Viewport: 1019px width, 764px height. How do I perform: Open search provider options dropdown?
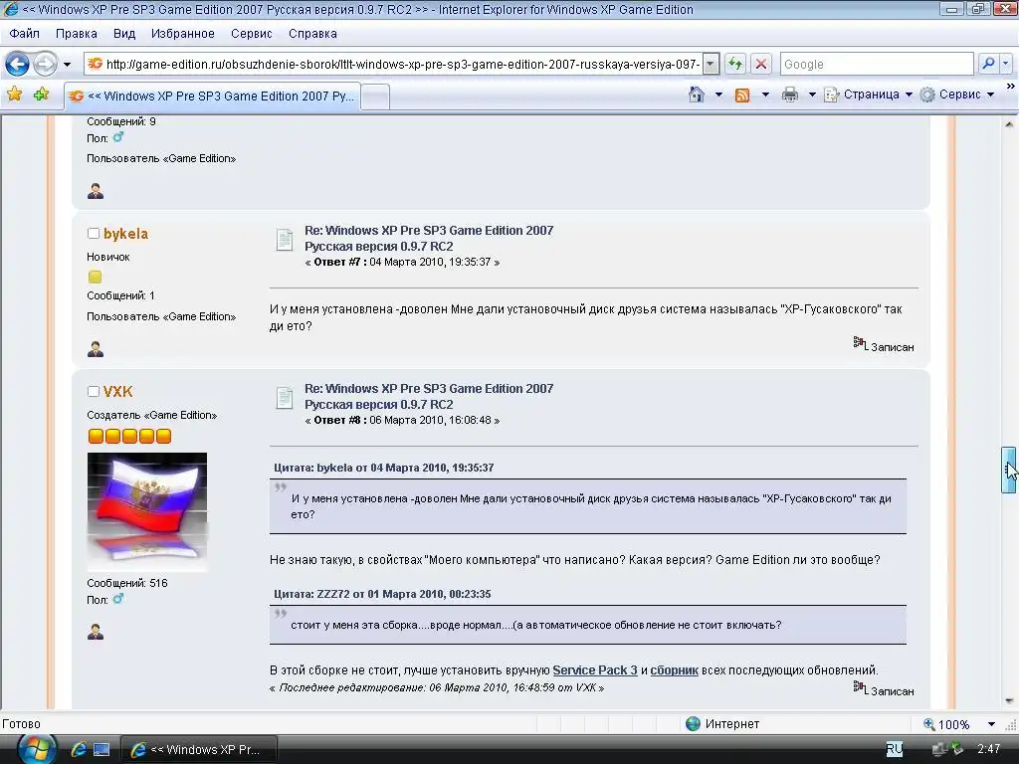tap(1005, 64)
